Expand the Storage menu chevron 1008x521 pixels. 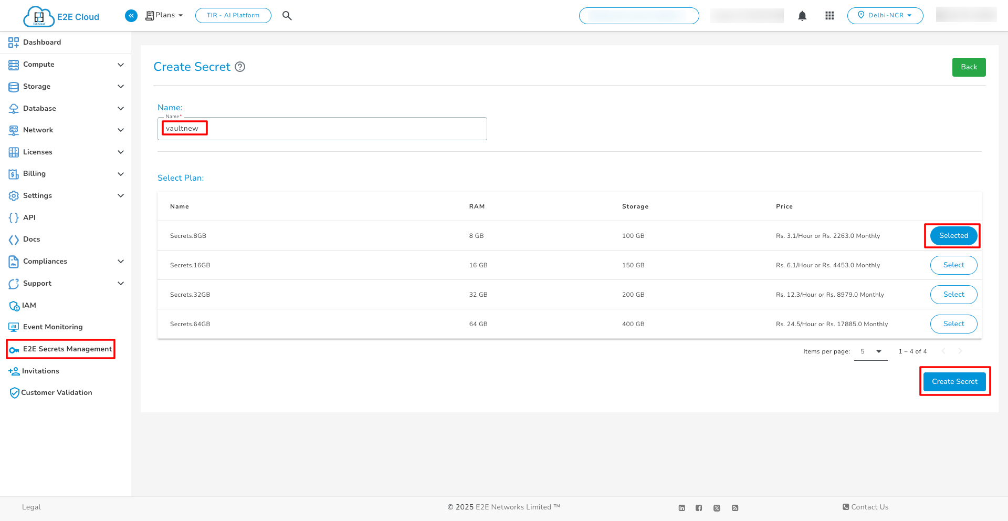coord(121,87)
